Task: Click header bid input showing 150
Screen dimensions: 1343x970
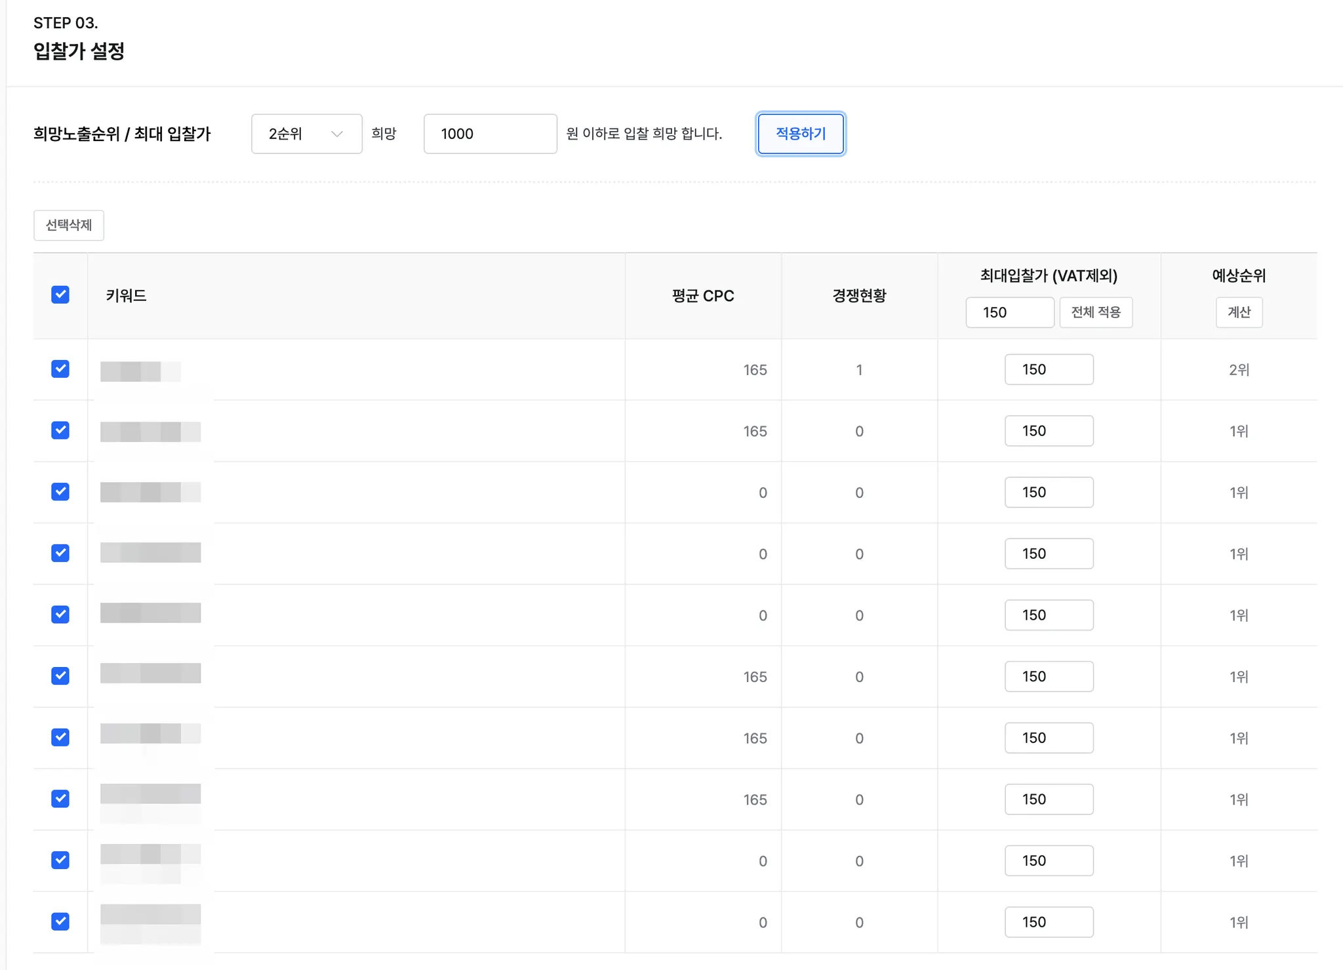Action: pyautogui.click(x=1009, y=312)
